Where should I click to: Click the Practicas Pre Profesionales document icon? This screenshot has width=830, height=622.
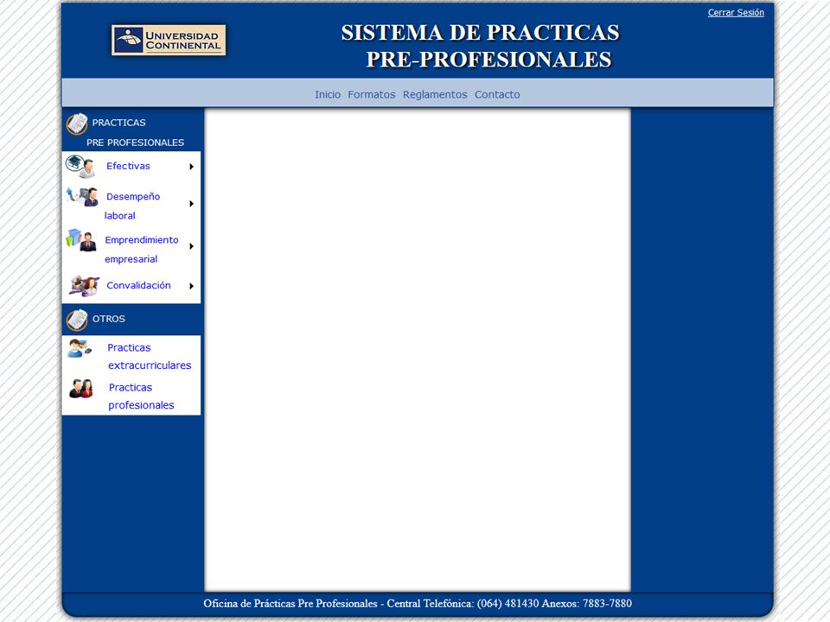[x=77, y=124]
